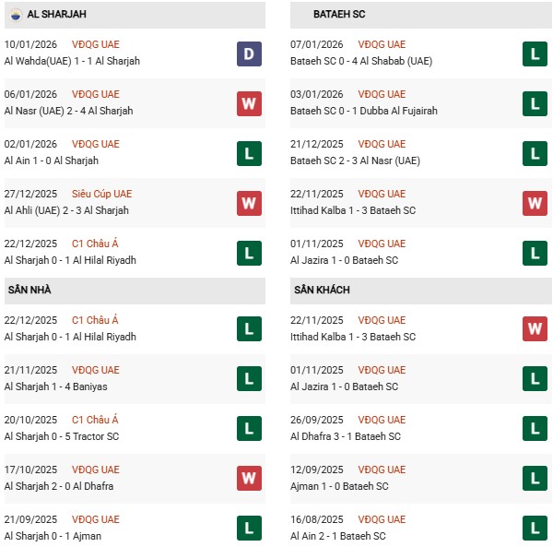Click loss badge for Bataeh SC 0-4 Al Shabab
Screen dimensions: 553x547
535,54
